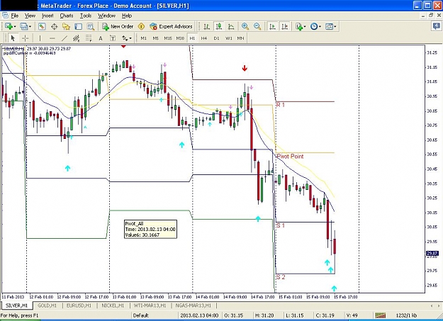Open the Charts menu
443x321 pixels.
67,16
